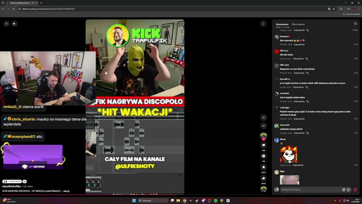Image resolution: width=362 pixels, height=204 pixels.
Task: Like v.oid_logic's comment
Action: pos(355,119)
